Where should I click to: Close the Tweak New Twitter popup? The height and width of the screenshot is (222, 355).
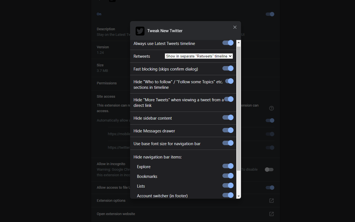(235, 27)
